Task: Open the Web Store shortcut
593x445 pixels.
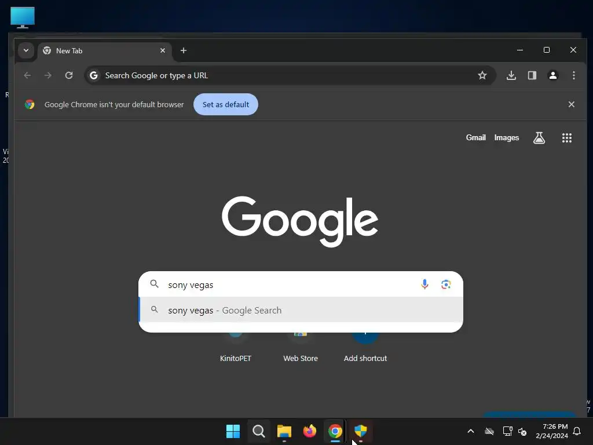Action: coord(301,346)
